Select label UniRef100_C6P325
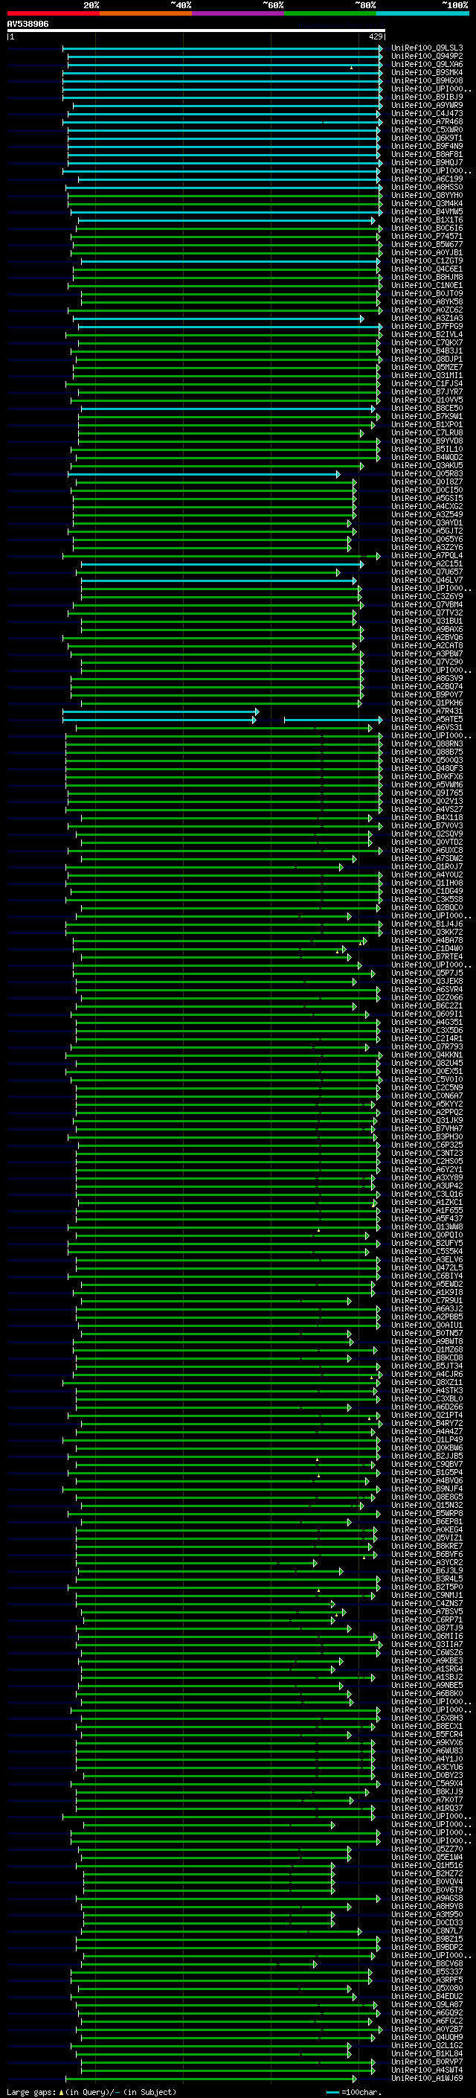Screen dimensions: 476x2098 [x=427, y=1145]
